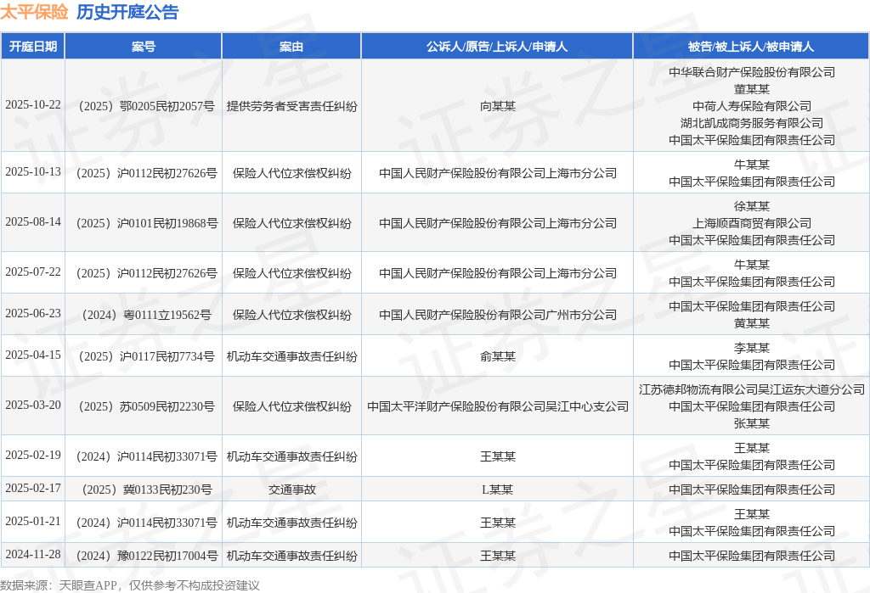Screen dimensions: 870x593
Task: Select the date cell 2025-02-19
Action: (33, 455)
